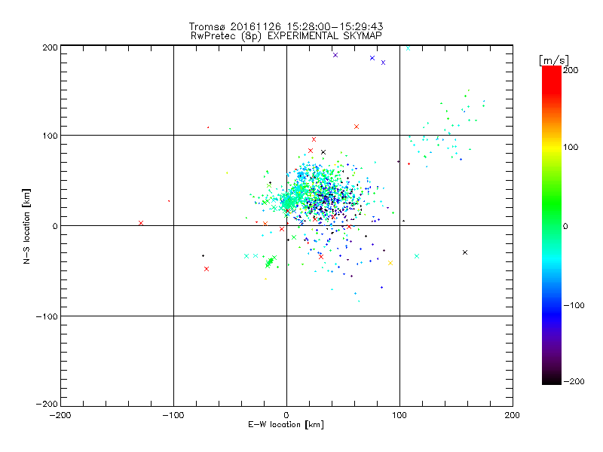The height and width of the screenshot is (452, 603).
Task: Click the red top end of color bar
Action: tap(551, 70)
